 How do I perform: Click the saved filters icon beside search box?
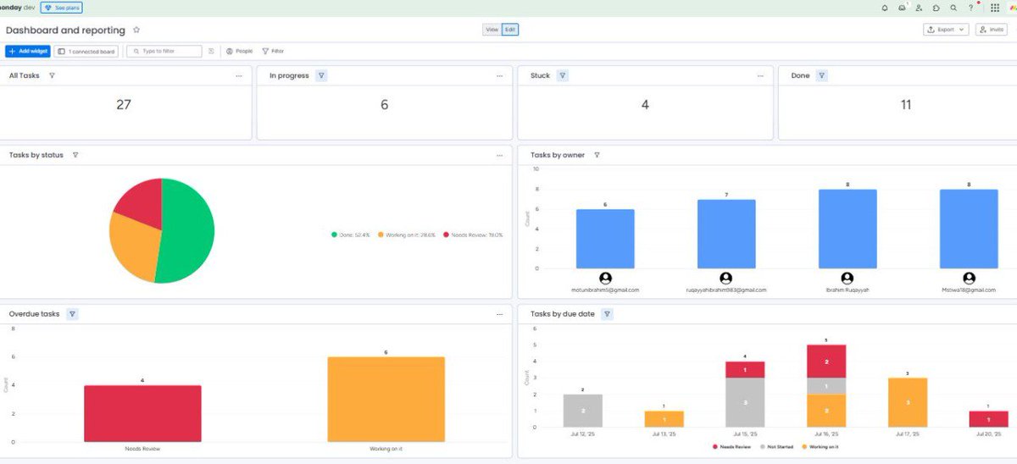tap(211, 51)
